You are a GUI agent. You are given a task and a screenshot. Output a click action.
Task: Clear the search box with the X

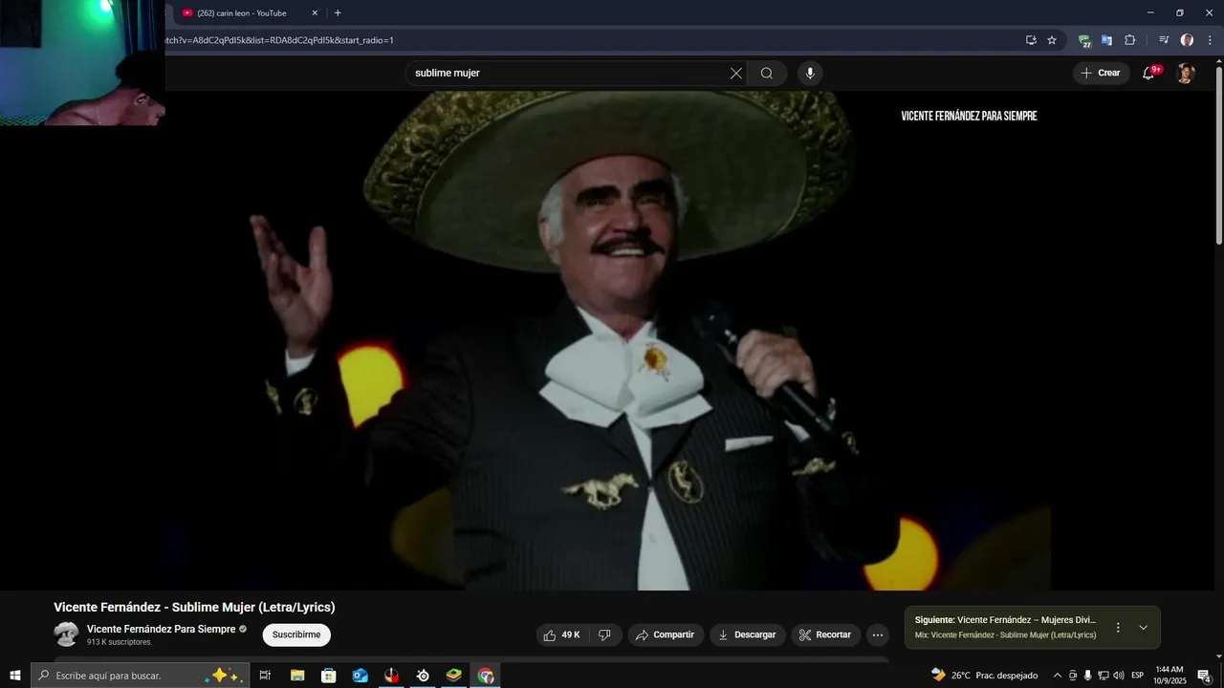[736, 74]
